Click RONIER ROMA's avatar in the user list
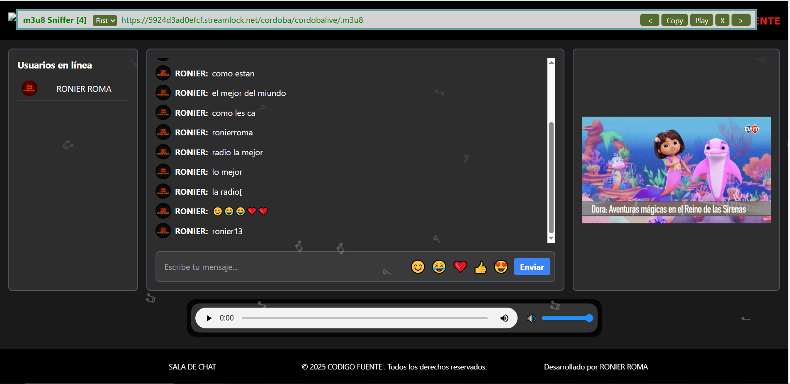 pyautogui.click(x=29, y=88)
